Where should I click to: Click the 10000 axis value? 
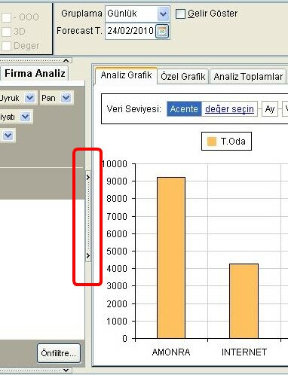click(115, 164)
